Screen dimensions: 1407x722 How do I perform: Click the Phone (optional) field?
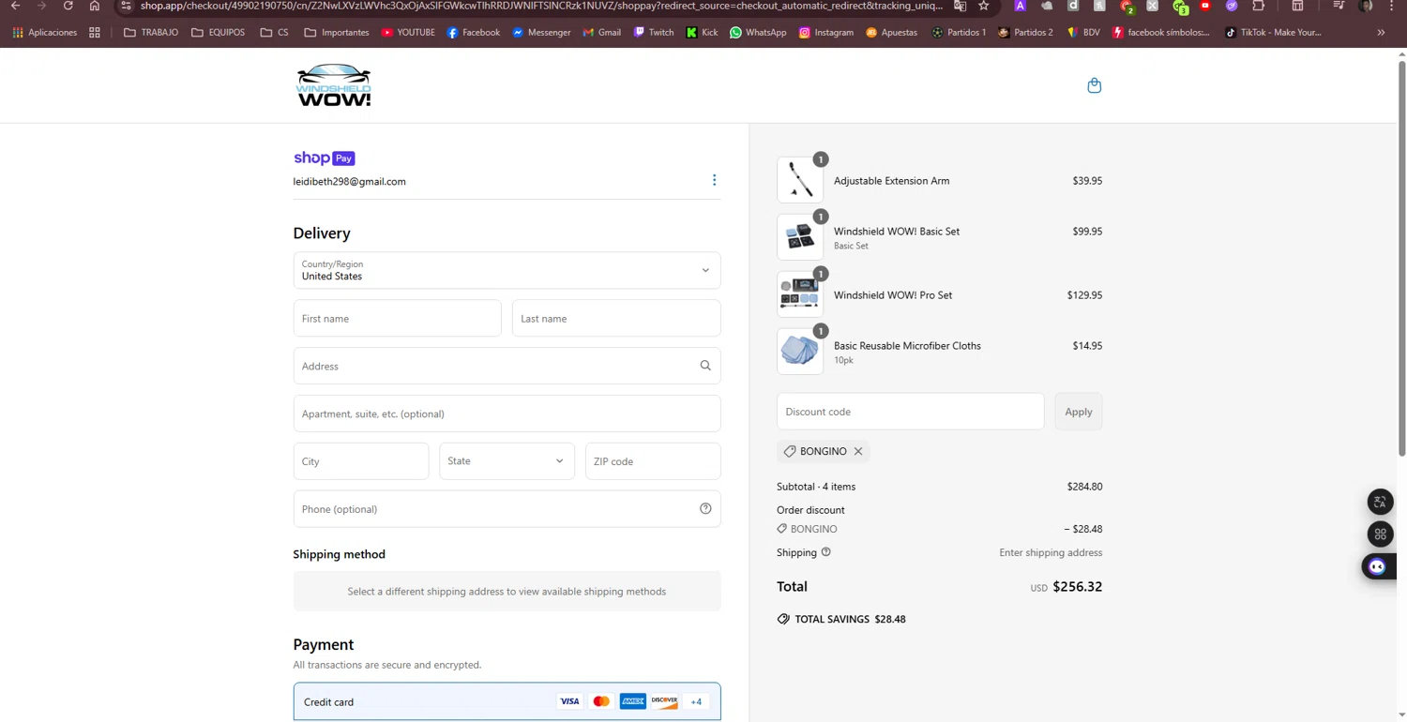pyautogui.click(x=507, y=508)
